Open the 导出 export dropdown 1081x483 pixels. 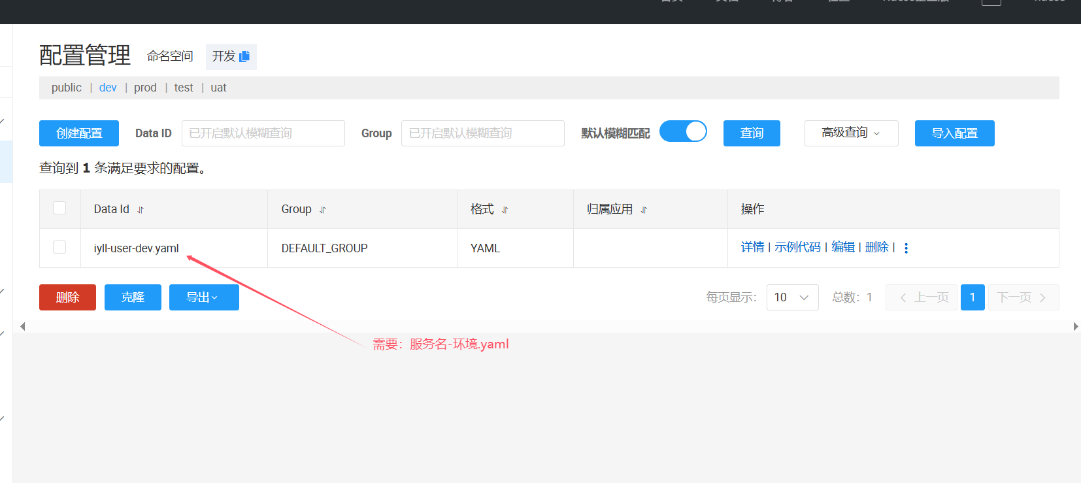click(x=204, y=297)
